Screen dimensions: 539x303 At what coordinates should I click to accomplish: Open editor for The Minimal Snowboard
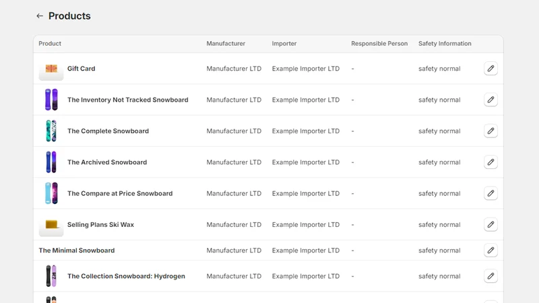490,250
